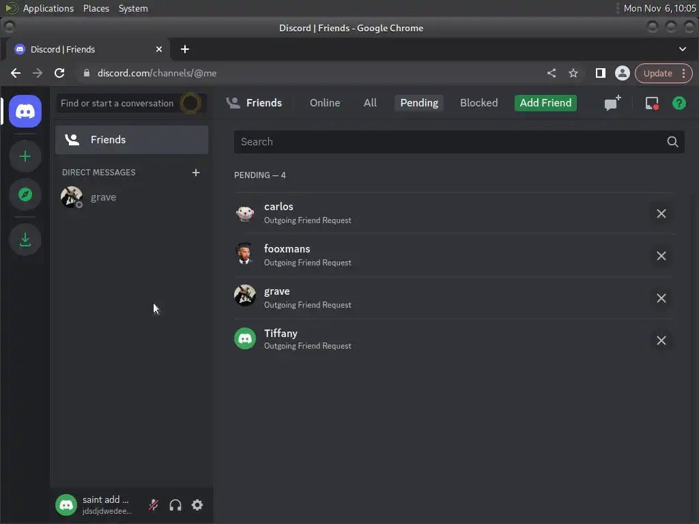
Task: Switch to All friends tab
Action: point(370,103)
